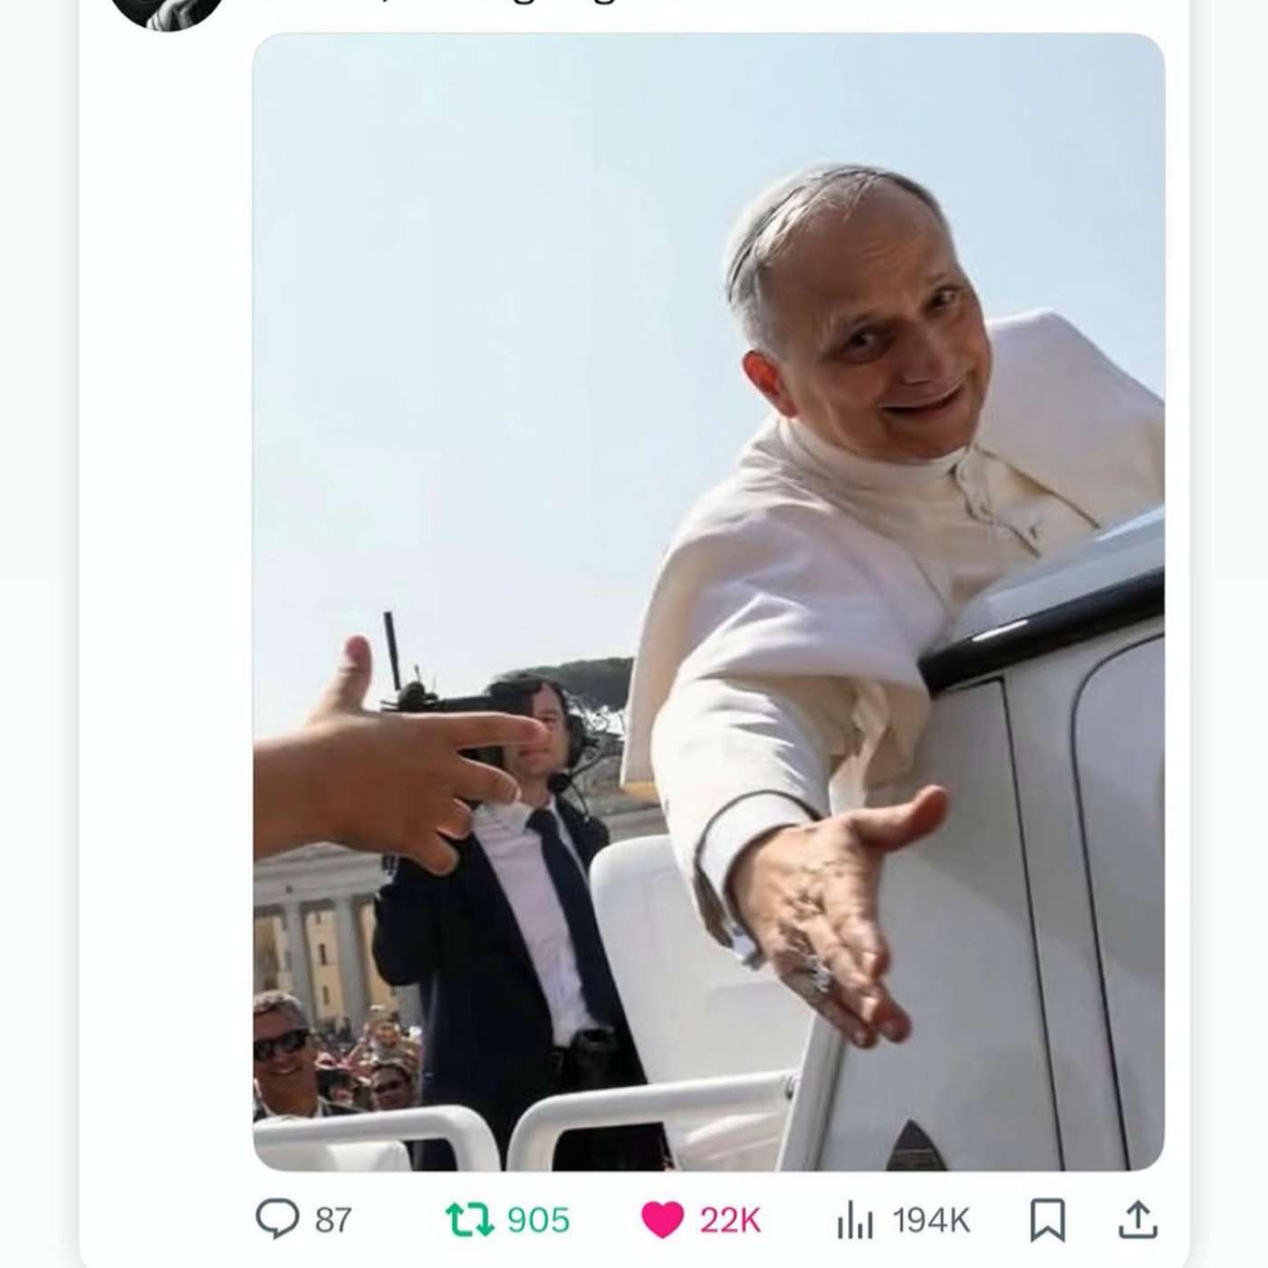This screenshot has width=1268, height=1268.
Task: Click the reply speech bubble icon
Action: [277, 1219]
